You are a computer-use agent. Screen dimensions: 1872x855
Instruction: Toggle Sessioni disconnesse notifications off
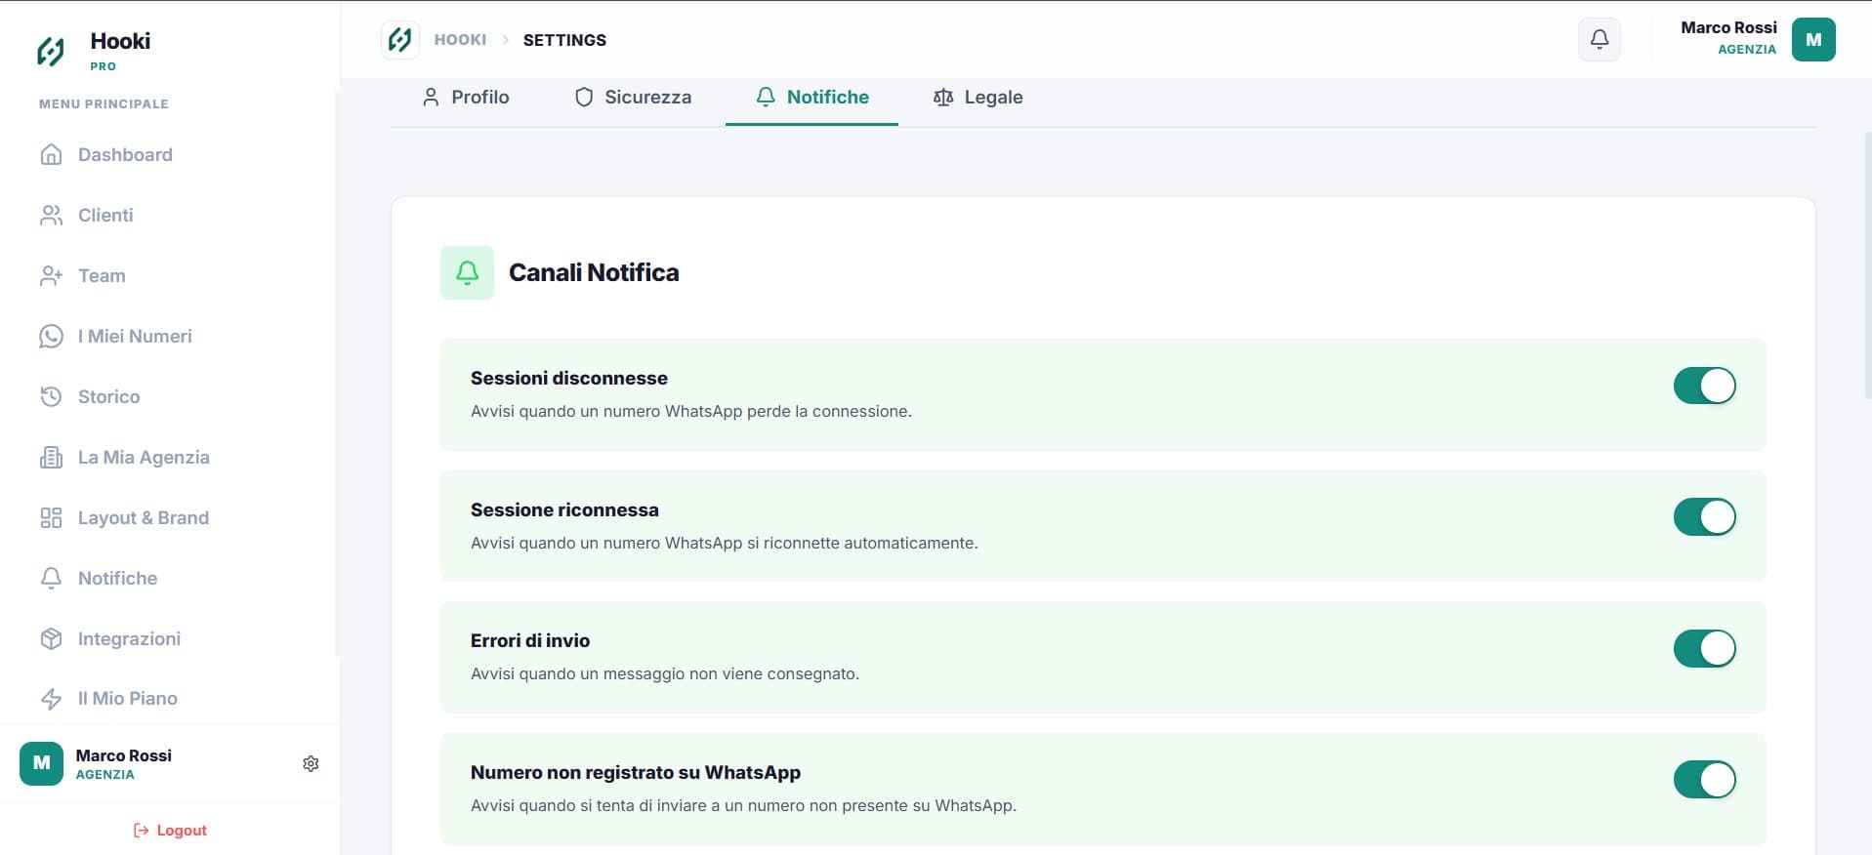[x=1705, y=386]
